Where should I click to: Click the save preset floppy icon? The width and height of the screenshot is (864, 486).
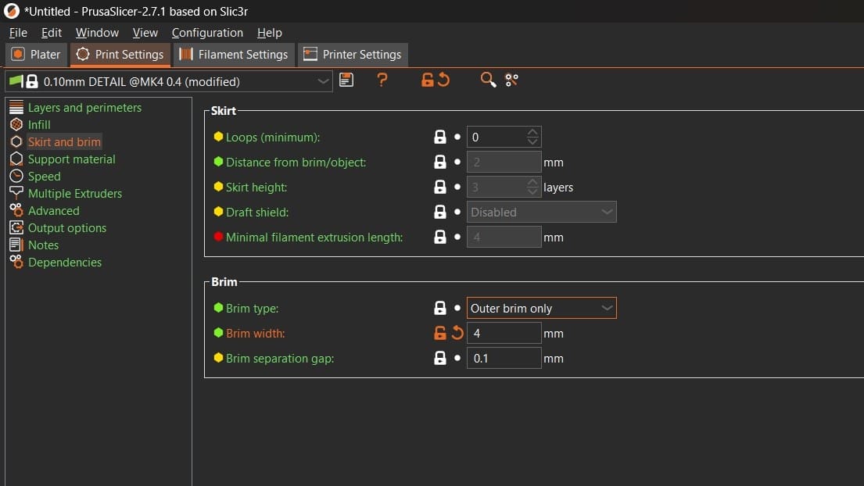(346, 80)
